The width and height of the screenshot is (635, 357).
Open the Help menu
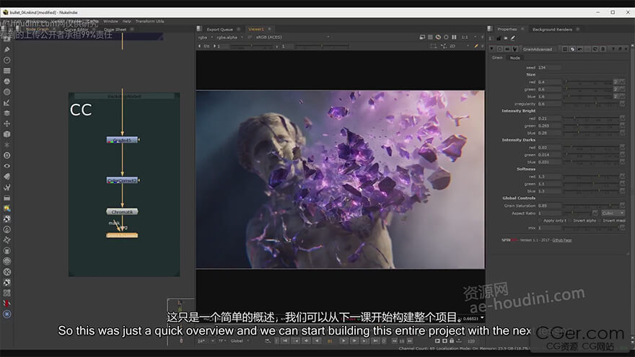coord(127,21)
